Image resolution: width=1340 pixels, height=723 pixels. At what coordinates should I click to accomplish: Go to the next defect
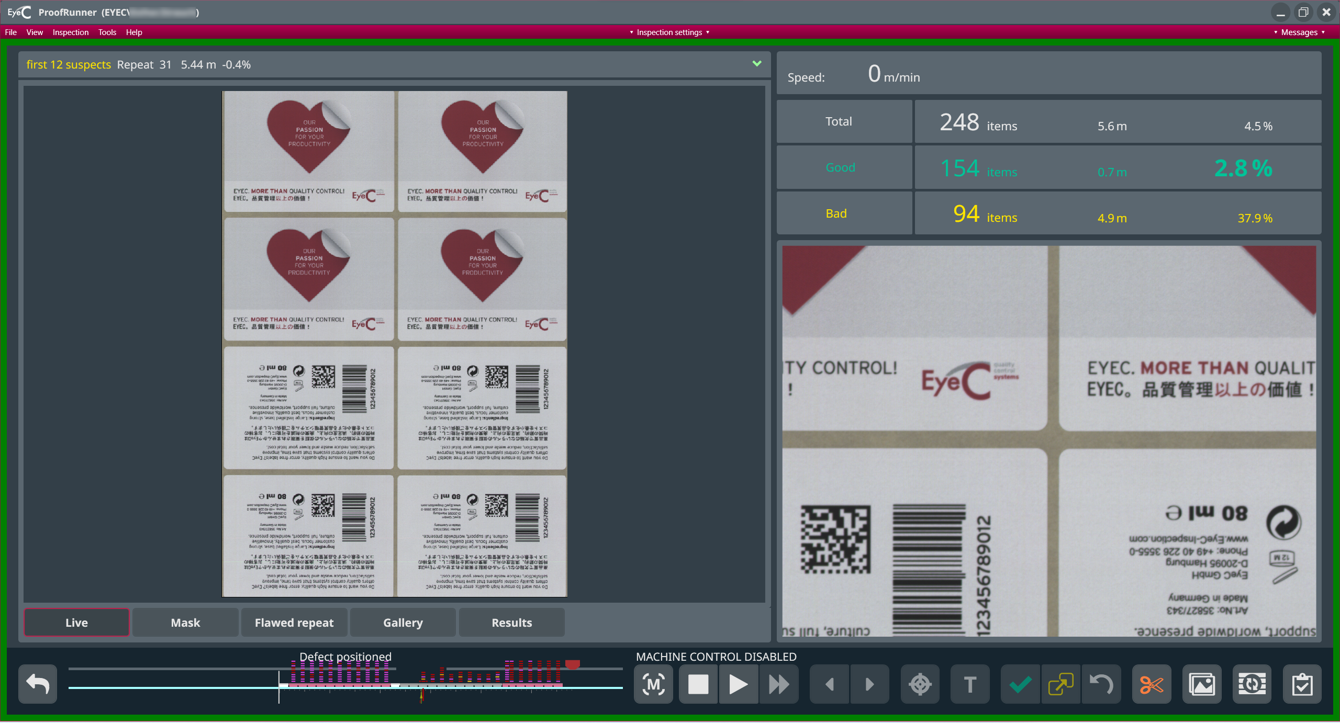coord(869,684)
